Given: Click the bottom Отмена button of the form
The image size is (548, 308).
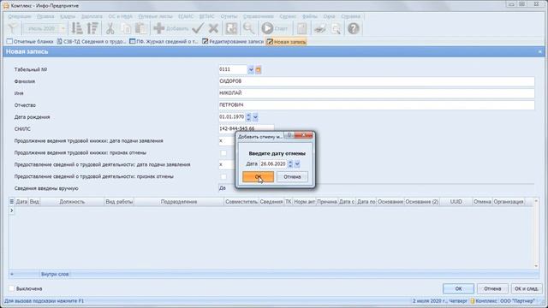Looking at the screenshot, I should pyautogui.click(x=492, y=288).
